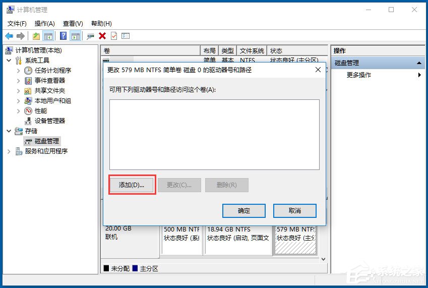Screen dimensions: 428x288
Task: Click the 磁盘管理 header in actions pane
Action: click(378, 63)
